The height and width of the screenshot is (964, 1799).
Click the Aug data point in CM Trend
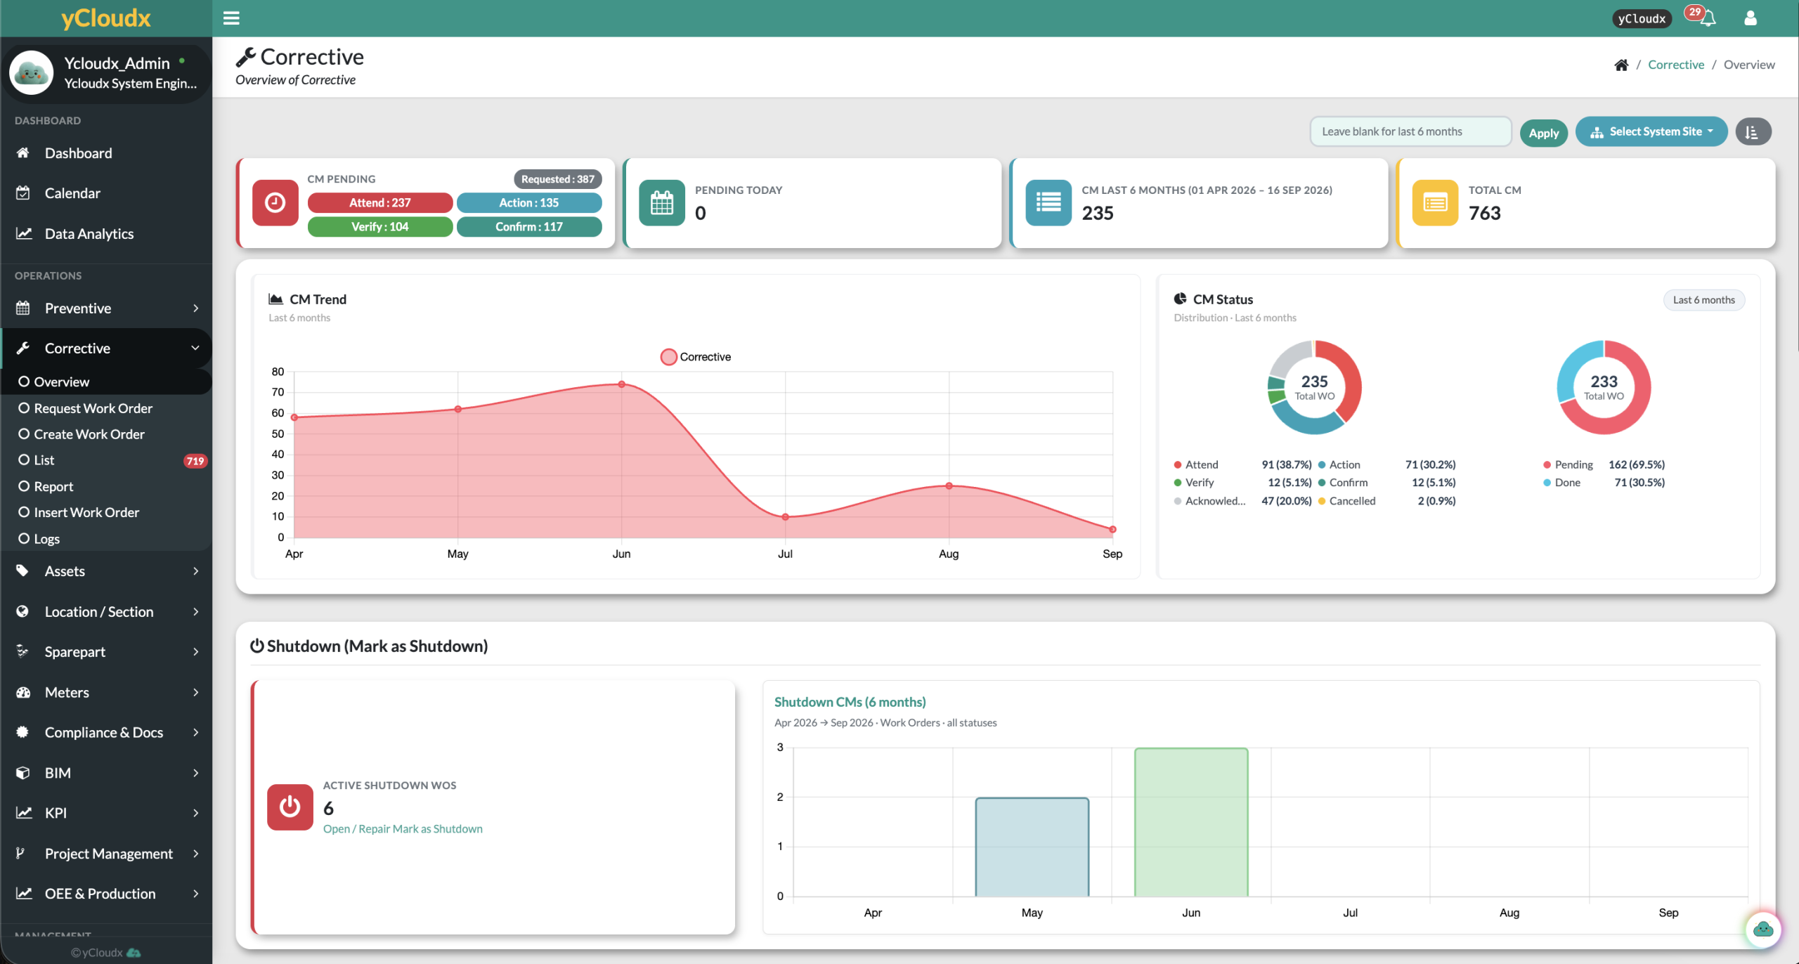point(949,486)
